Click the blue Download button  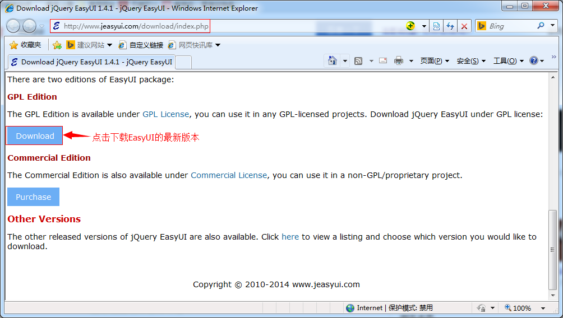coord(35,136)
